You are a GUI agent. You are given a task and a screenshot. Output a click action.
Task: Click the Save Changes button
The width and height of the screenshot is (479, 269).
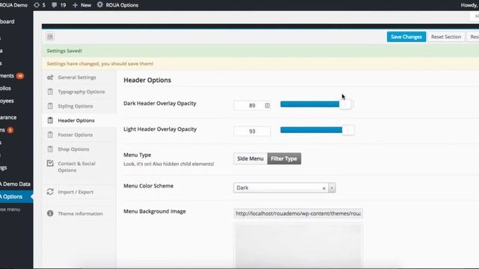tap(406, 37)
